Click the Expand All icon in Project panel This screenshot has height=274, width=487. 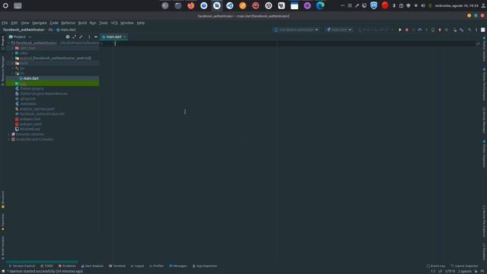coord(75,37)
